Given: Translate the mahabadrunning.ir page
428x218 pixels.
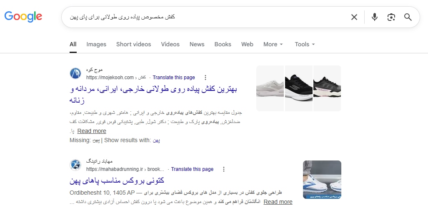Looking at the screenshot, I should pos(192,169).
